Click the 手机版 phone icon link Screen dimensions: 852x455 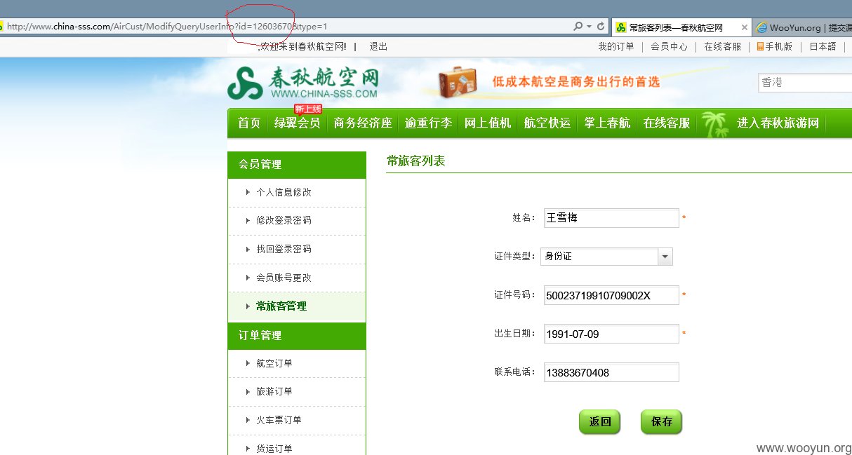pyautogui.click(x=775, y=46)
